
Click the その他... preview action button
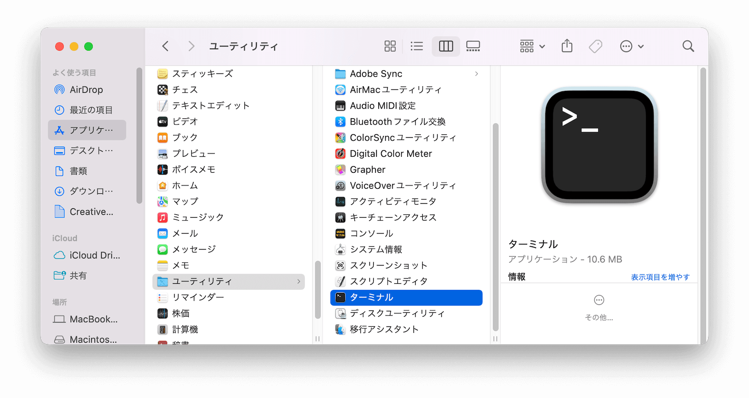click(x=599, y=308)
